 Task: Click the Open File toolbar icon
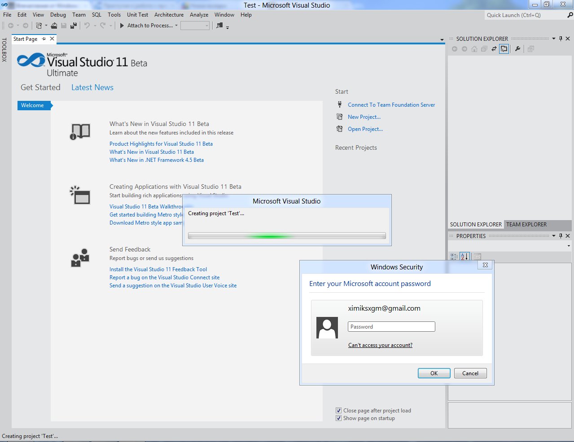click(54, 26)
